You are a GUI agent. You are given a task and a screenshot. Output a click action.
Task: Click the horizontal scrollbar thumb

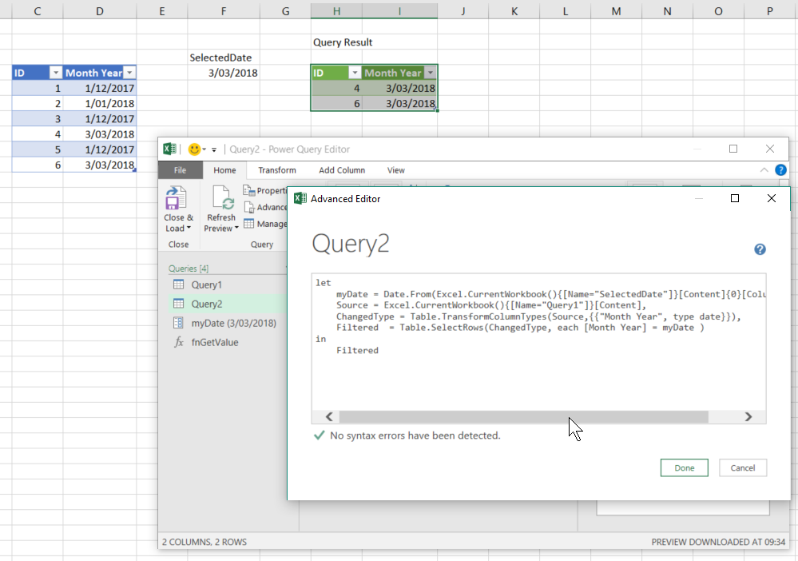[524, 417]
